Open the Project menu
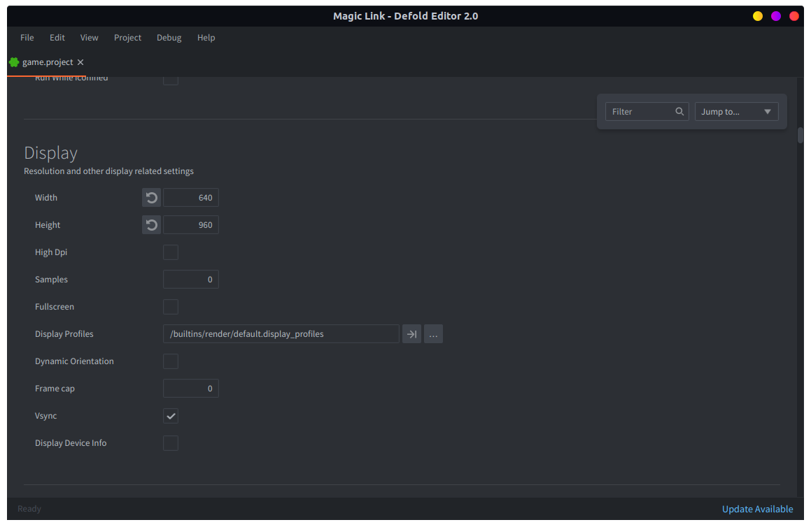The height and width of the screenshot is (527, 811). tap(127, 38)
